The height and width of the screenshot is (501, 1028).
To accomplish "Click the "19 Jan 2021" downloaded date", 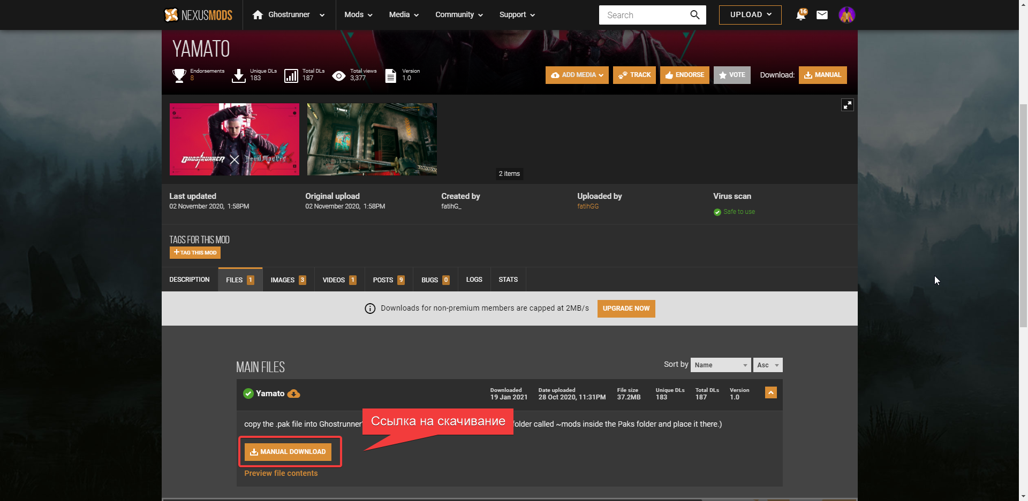I will [x=509, y=397].
